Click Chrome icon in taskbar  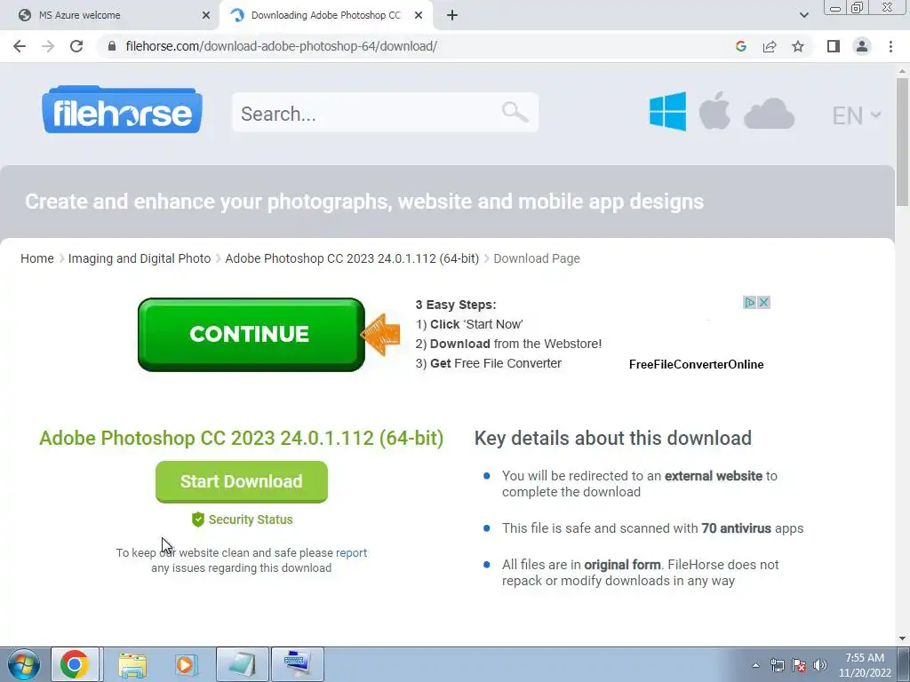tap(75, 664)
